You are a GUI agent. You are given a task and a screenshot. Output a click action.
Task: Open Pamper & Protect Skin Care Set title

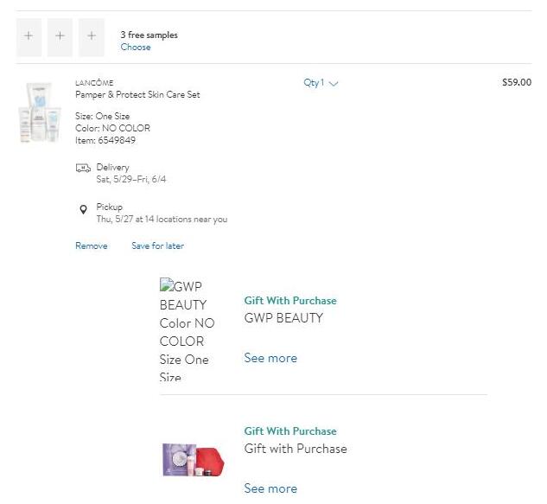click(x=137, y=94)
